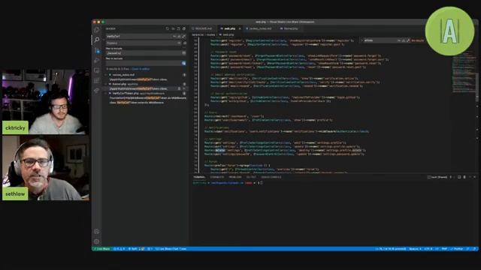Screen dimensions: 481x270
Task: Select the Search magnifier in the activity bar
Action: 97,40
